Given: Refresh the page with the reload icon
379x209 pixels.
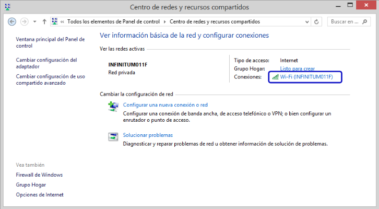Looking at the screenshot, I should coord(316,22).
